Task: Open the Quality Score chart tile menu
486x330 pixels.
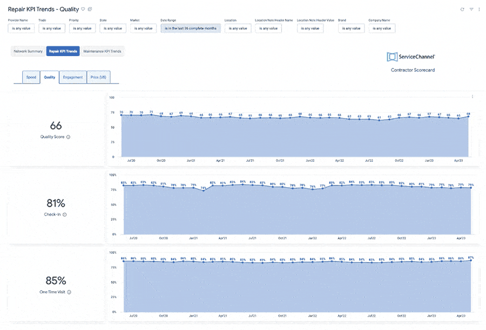Action: click(x=473, y=97)
